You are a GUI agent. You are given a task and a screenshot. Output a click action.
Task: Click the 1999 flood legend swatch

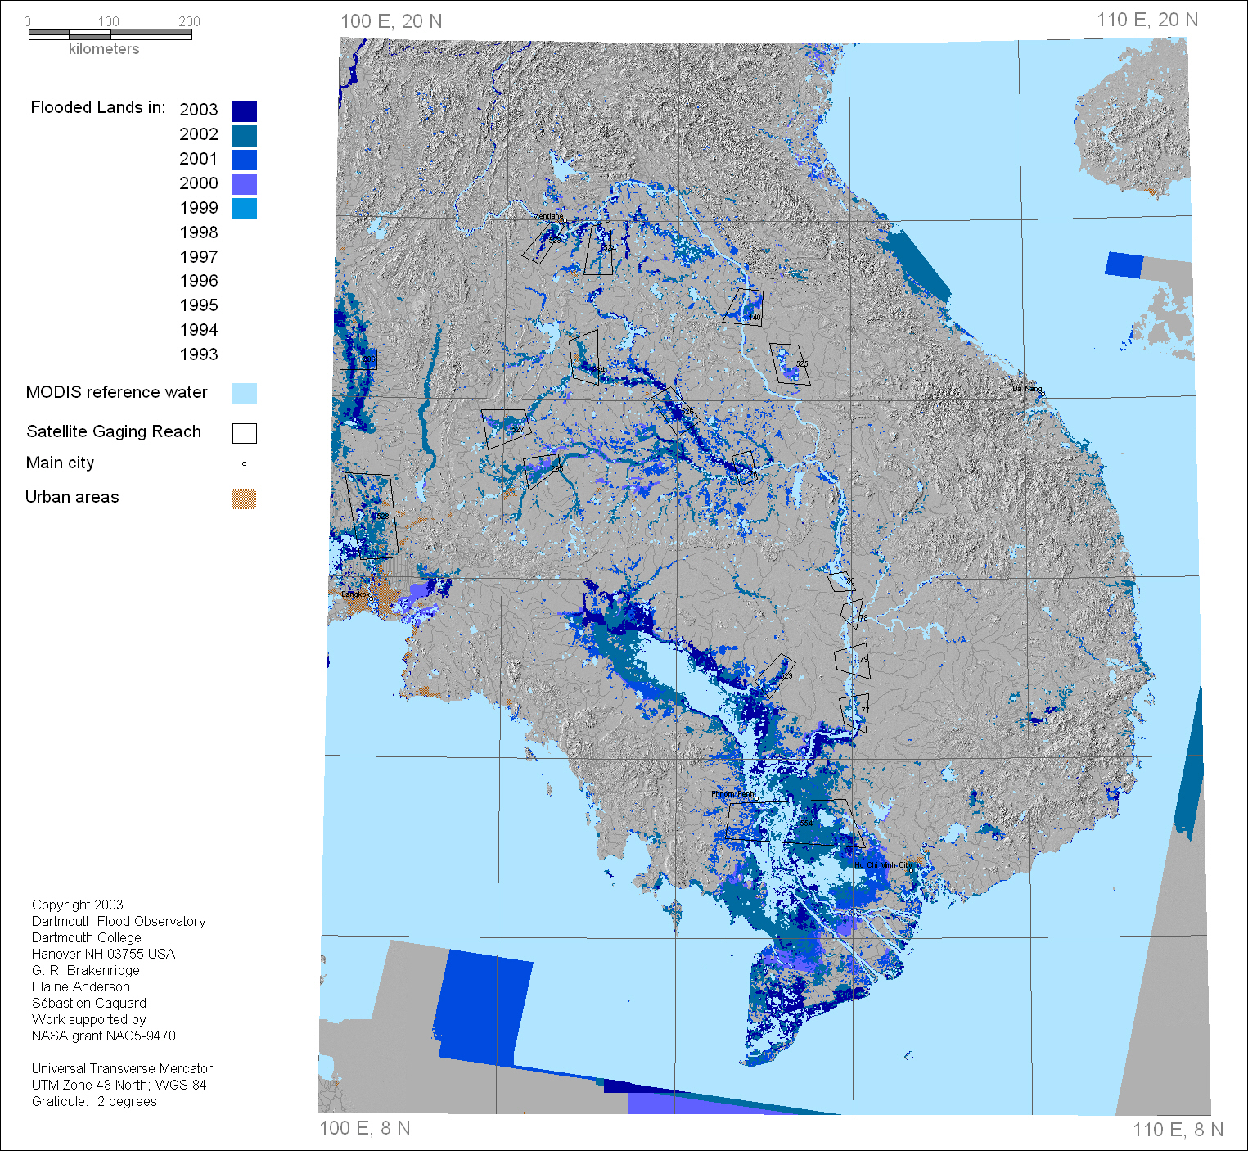click(x=244, y=209)
